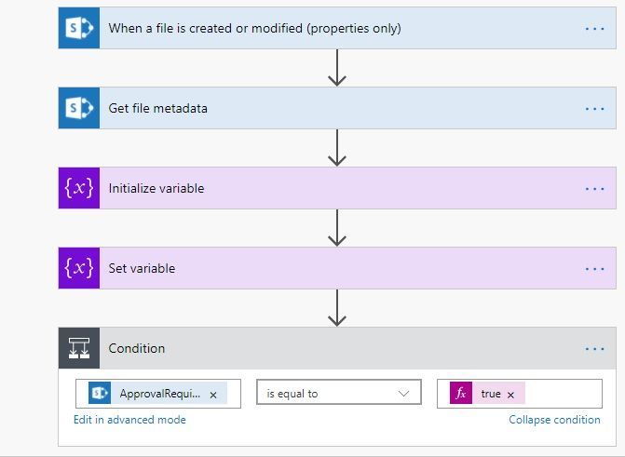Remove the ApprovalRequi token from condition
This screenshot has width=625, height=457.
213,395
